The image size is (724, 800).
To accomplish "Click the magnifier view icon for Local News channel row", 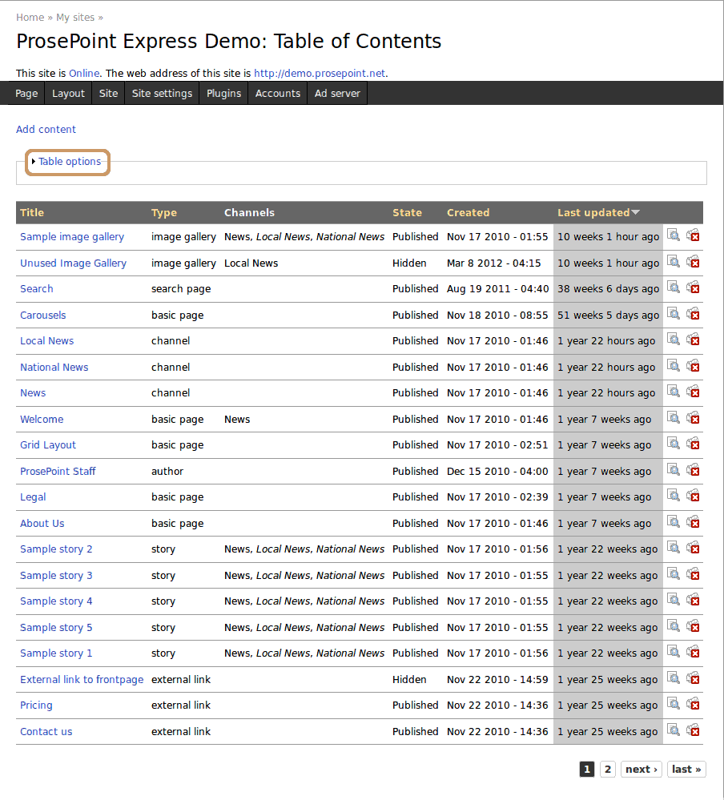I will (x=674, y=340).
